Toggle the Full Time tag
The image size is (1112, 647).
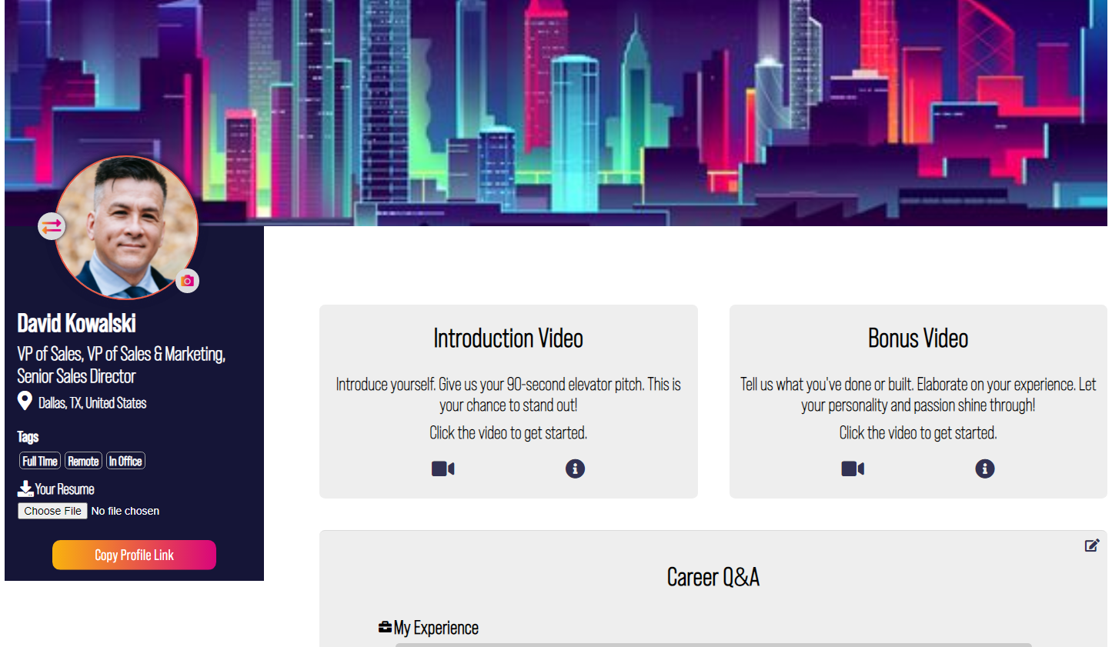pyautogui.click(x=39, y=462)
